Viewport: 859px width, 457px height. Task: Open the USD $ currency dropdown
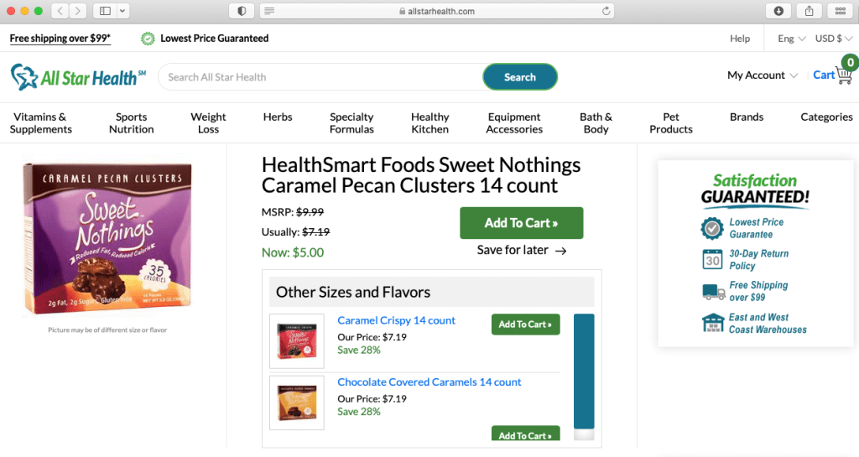pyautogui.click(x=834, y=39)
